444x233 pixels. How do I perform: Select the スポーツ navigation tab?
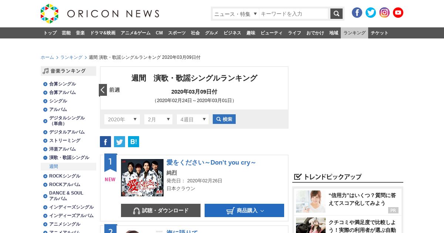177,33
